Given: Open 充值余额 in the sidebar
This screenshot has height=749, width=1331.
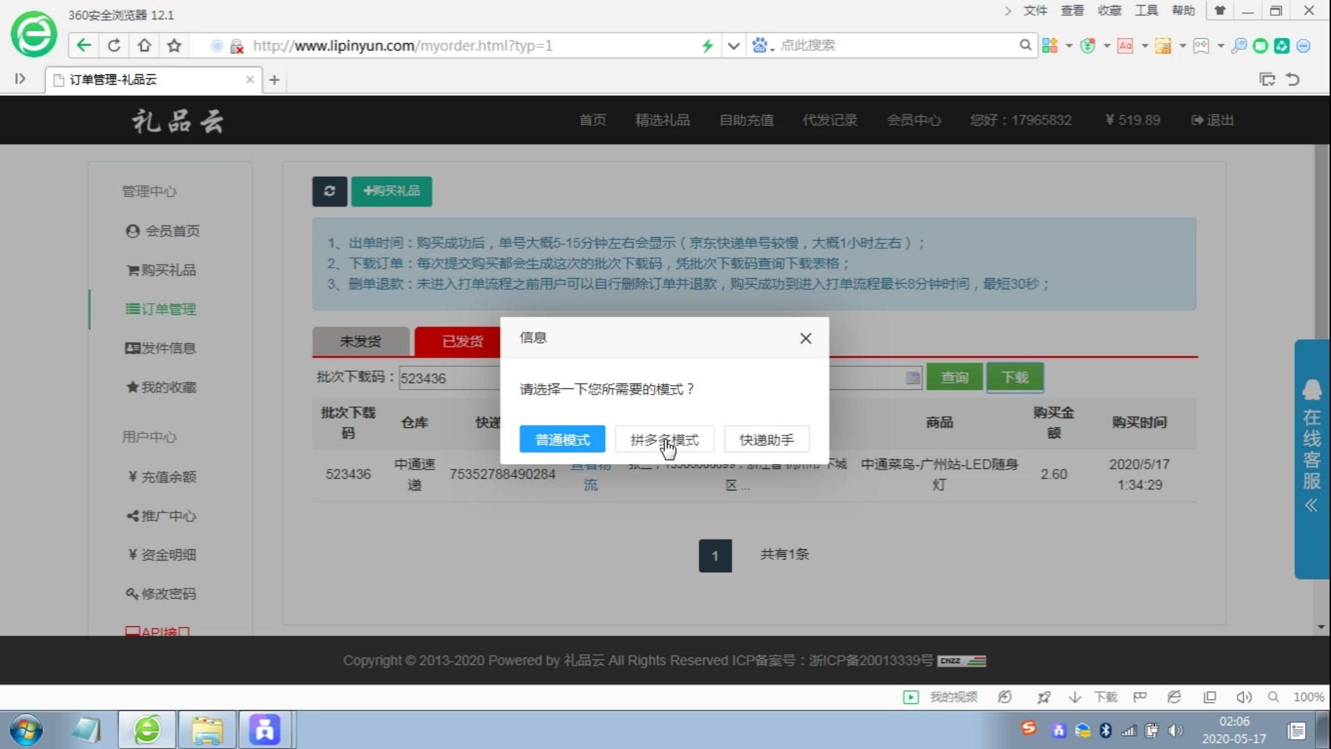Looking at the screenshot, I should (x=162, y=476).
